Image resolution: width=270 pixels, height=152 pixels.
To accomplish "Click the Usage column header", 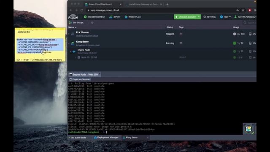I will pyautogui.click(x=236, y=27).
